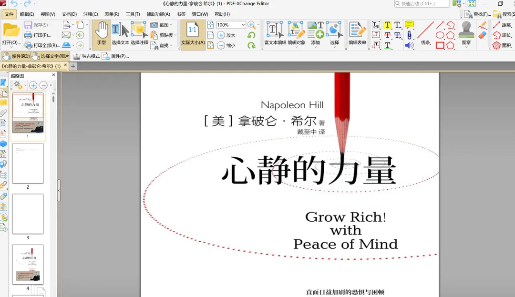Select page 2 thumbnail
This screenshot has width=515, height=297.
(x=28, y=163)
